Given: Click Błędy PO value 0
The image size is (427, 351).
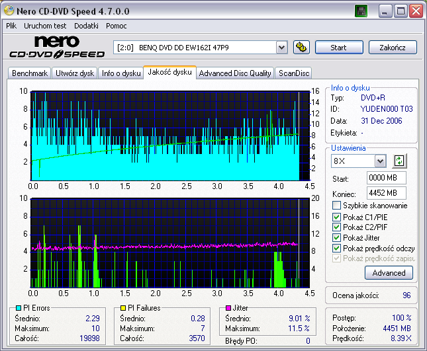Looking at the screenshot, I should tap(308, 340).
